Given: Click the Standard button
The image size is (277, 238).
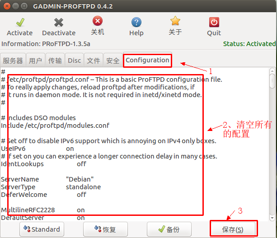Looking at the screenshot, I should click(42, 229).
